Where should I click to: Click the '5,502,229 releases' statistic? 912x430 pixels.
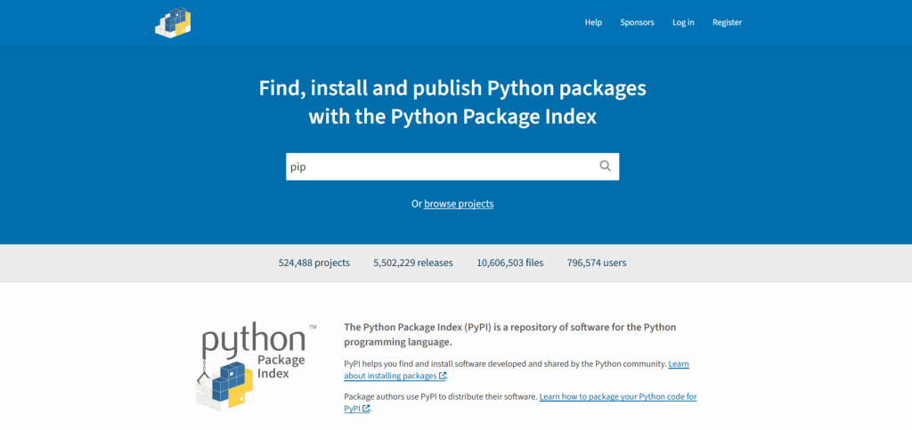tap(412, 263)
